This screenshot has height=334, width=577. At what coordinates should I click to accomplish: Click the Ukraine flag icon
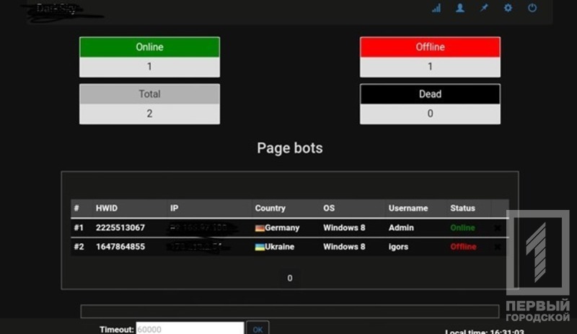click(x=260, y=247)
